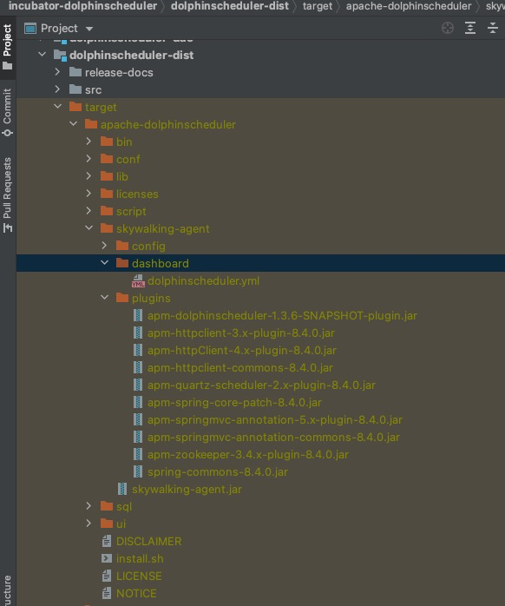This screenshot has height=606, width=505.
Task: Click the NOTICE file icon
Action: pos(107,593)
